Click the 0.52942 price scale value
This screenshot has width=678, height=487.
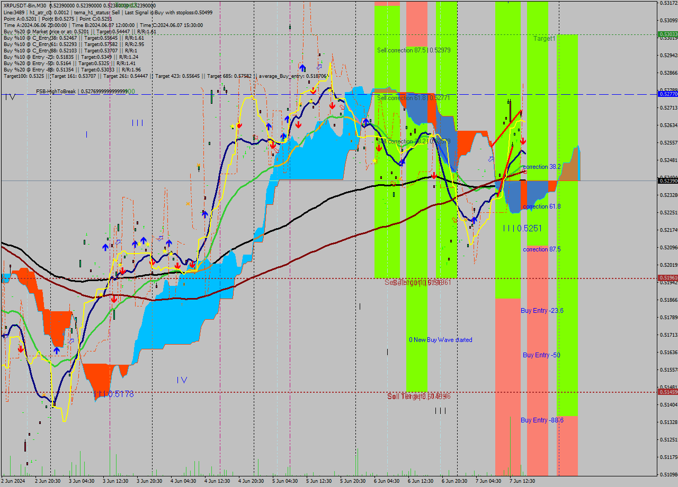click(668, 55)
